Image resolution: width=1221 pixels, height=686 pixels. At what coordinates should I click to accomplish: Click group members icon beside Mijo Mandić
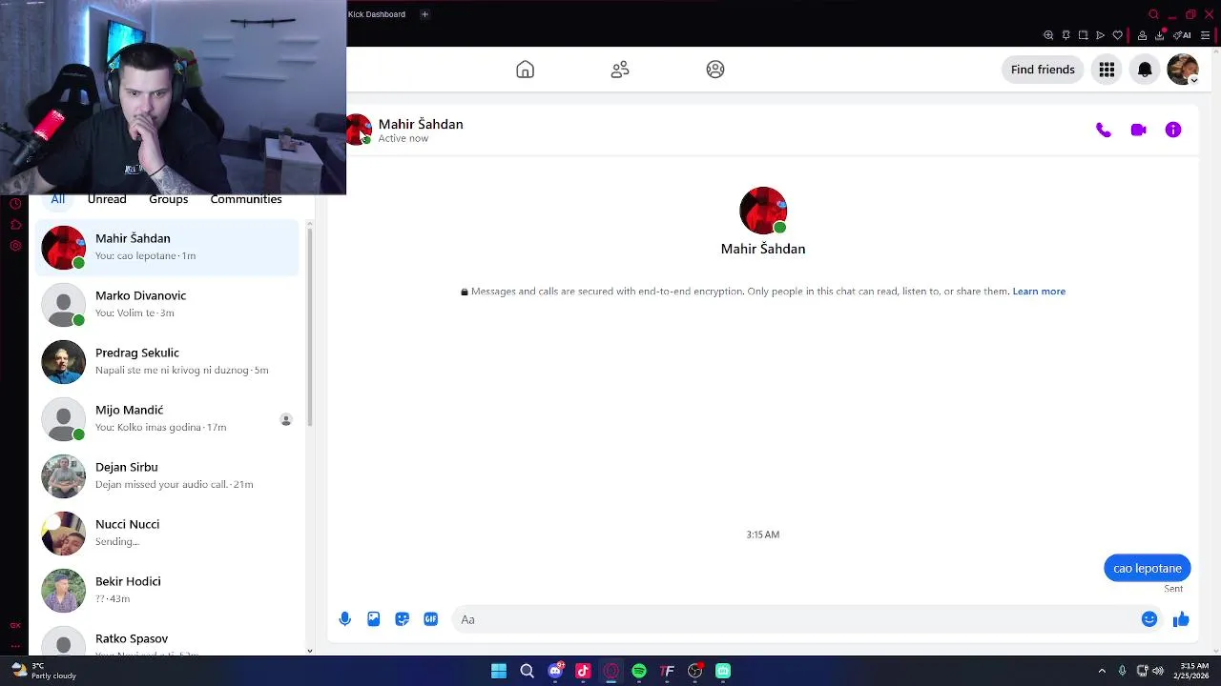pos(285,419)
